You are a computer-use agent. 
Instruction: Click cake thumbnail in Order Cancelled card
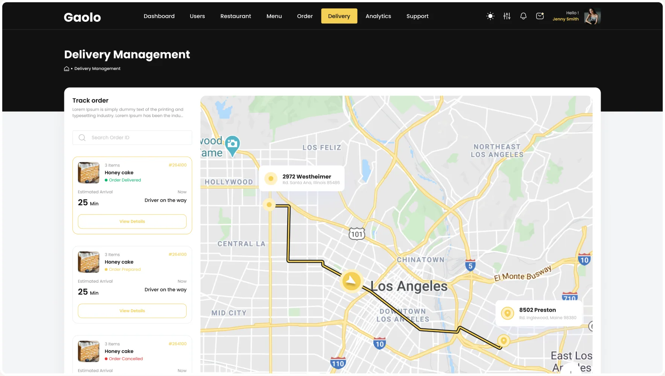coord(88,351)
